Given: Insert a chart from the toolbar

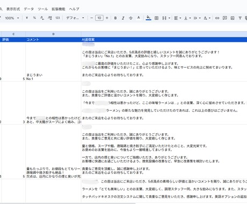Looking at the screenshot, I should 233,18.
